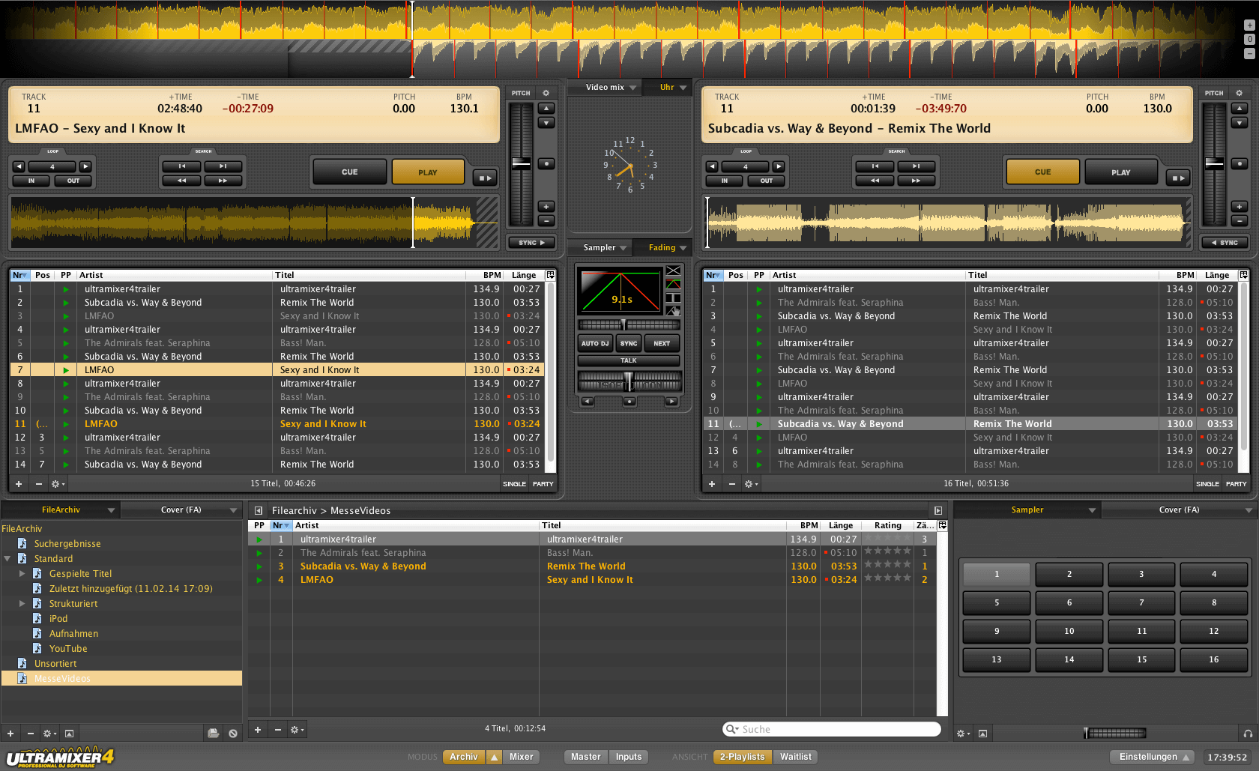Switch to Archiv mode

[x=464, y=757]
